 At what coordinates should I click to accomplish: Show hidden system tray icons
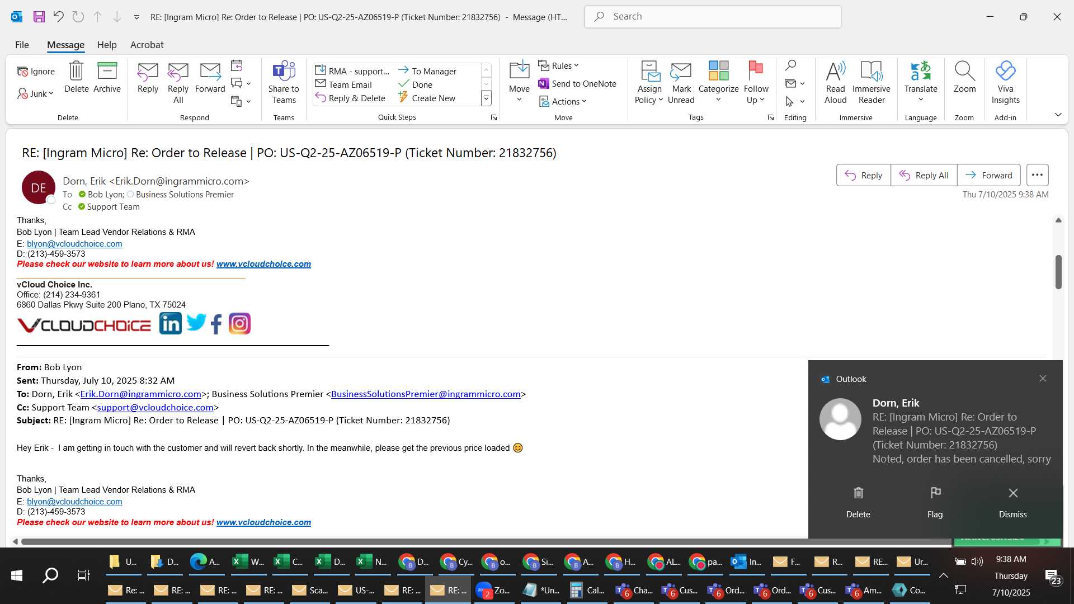(943, 575)
